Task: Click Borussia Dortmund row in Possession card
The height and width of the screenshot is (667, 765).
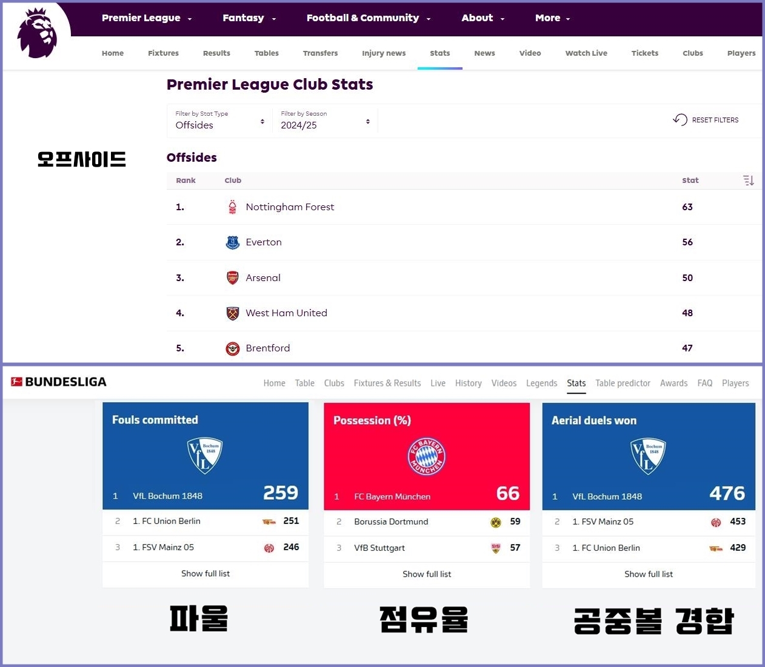Action: click(427, 522)
